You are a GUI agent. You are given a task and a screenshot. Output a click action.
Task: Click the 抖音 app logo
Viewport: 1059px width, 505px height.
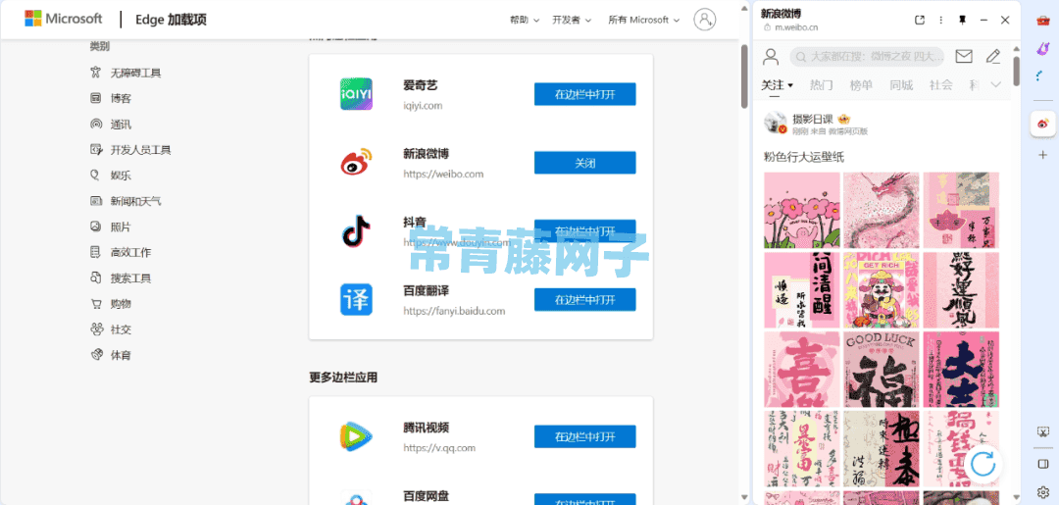(x=356, y=230)
